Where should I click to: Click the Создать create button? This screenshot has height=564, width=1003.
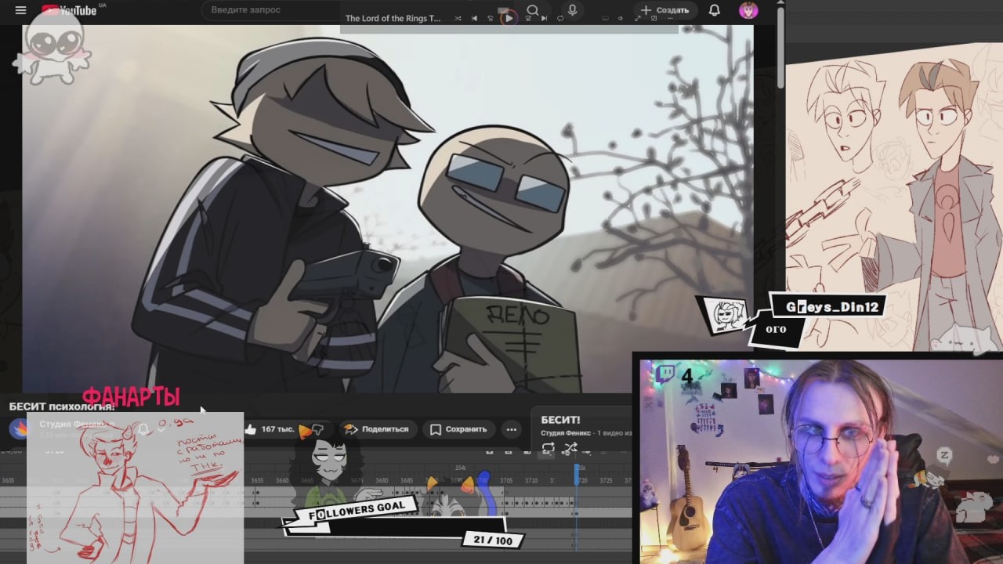pyautogui.click(x=664, y=10)
